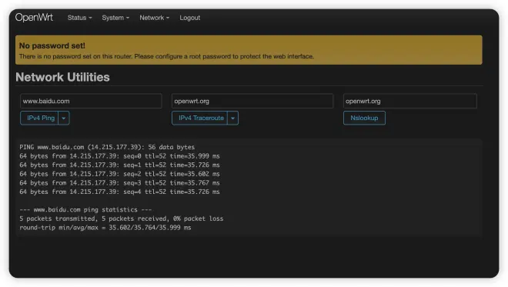
Task: Click the Logout link
Action: tap(190, 18)
